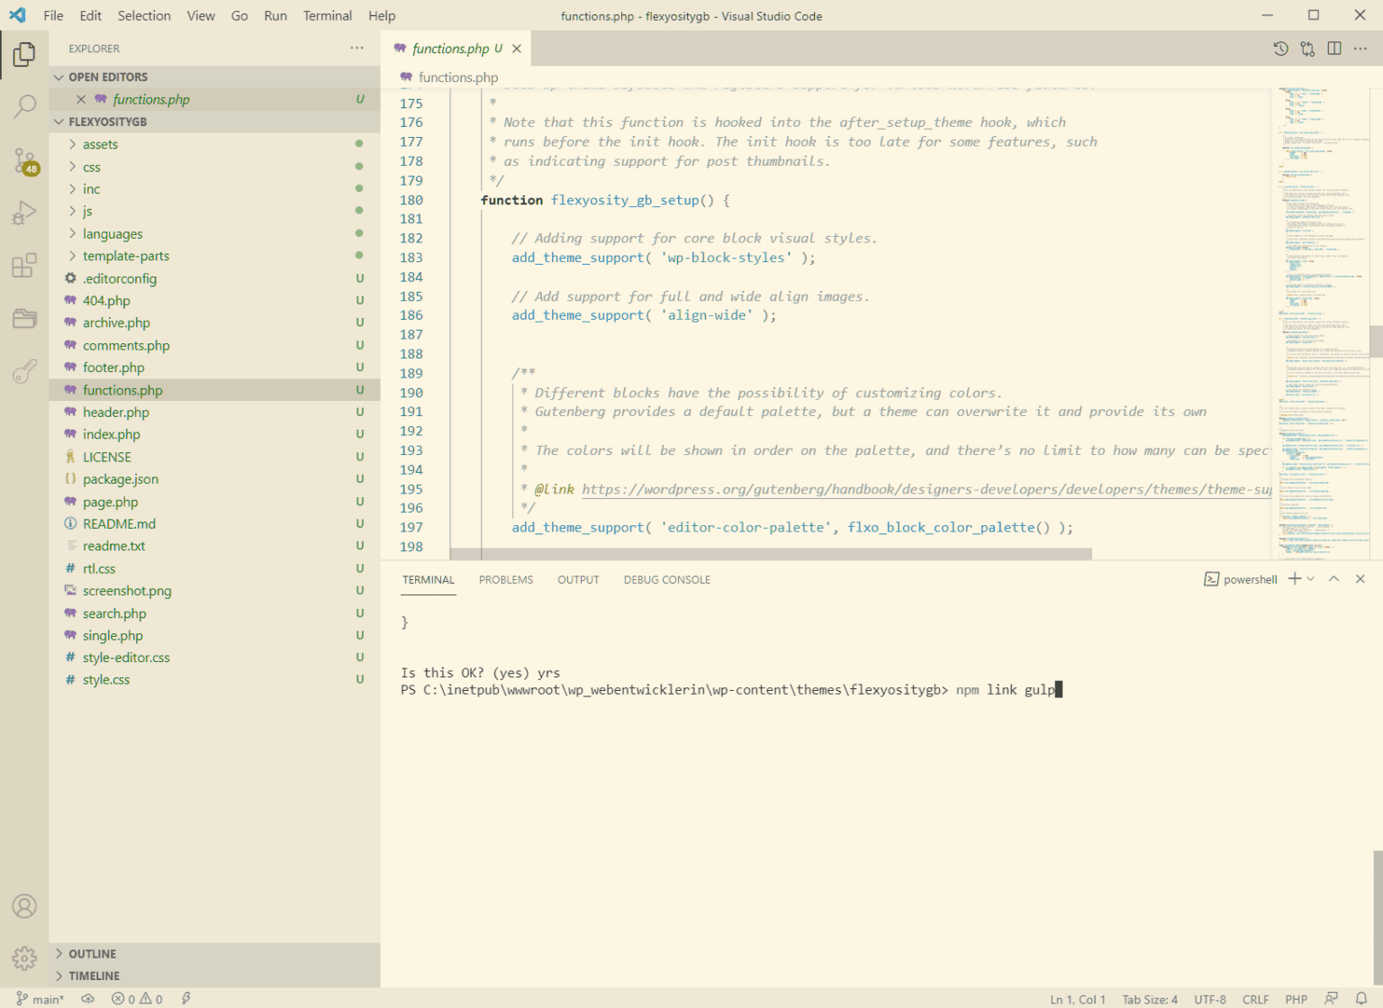Image resolution: width=1383 pixels, height=1008 pixels.
Task: Open the Extensions view
Action: coord(24,266)
